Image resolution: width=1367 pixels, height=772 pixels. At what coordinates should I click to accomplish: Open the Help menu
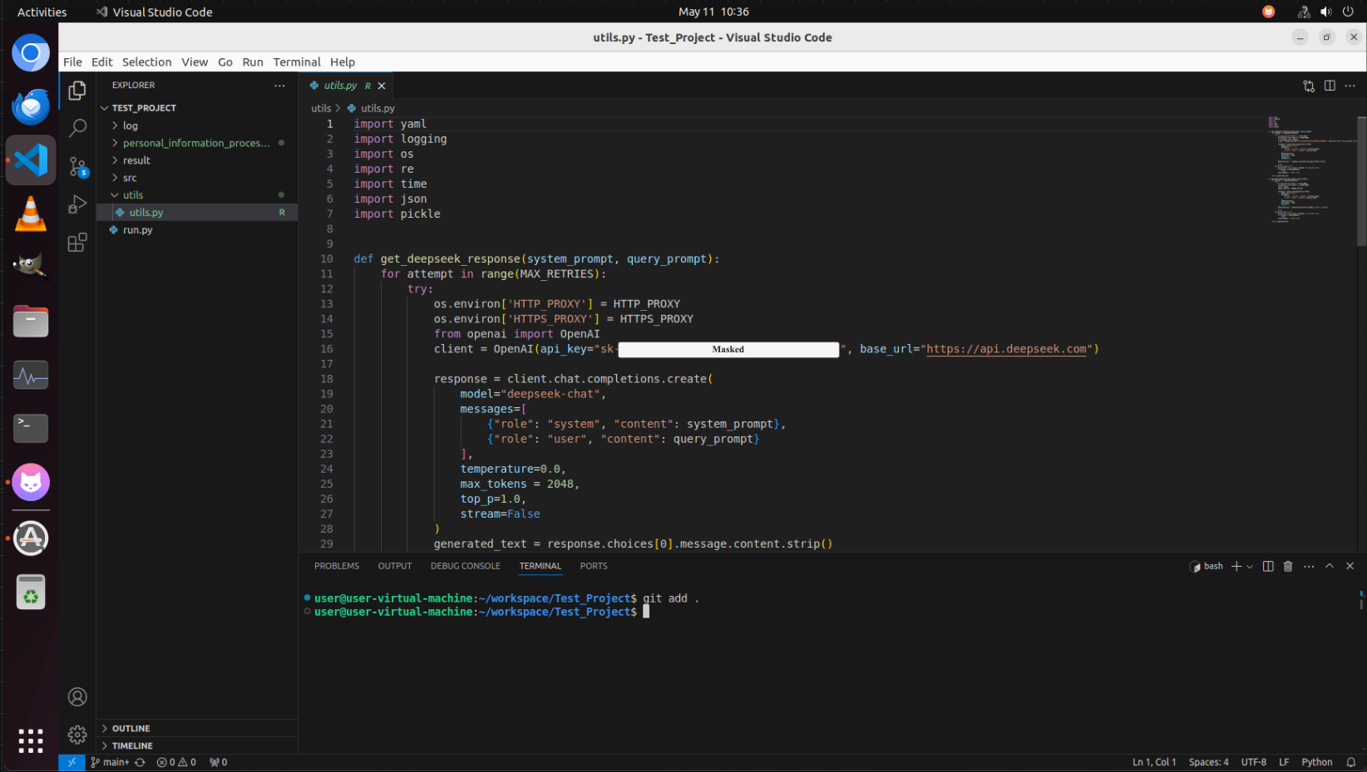coord(343,62)
